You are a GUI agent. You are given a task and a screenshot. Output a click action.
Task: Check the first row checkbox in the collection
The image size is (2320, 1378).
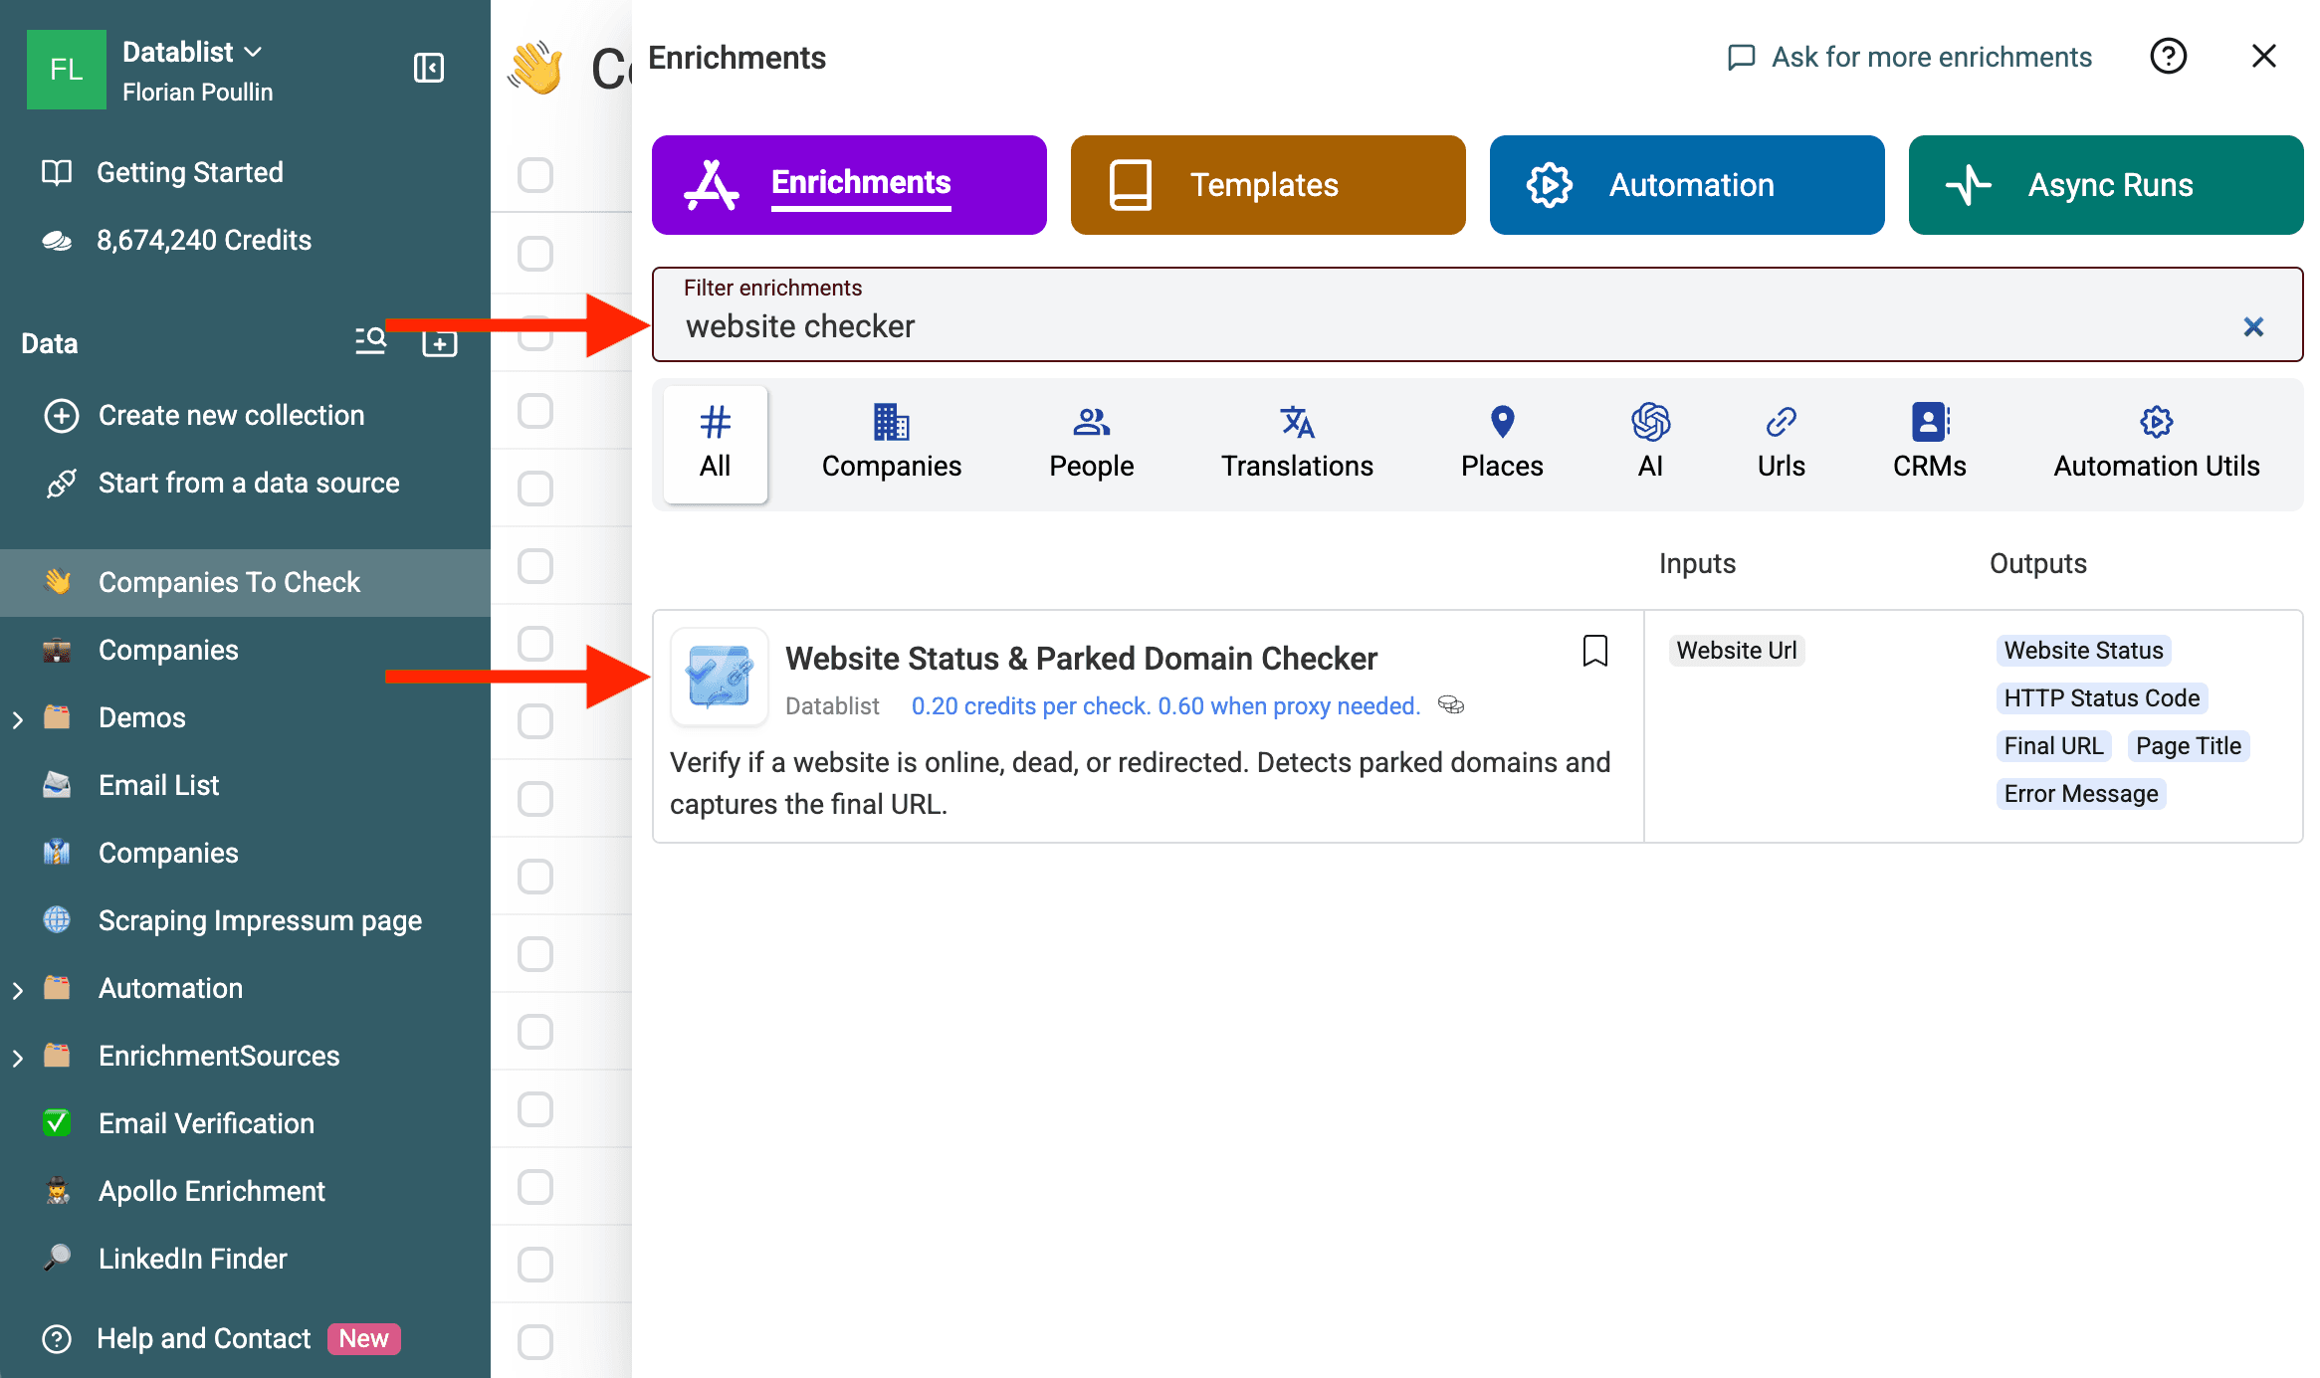pyautogui.click(x=534, y=254)
